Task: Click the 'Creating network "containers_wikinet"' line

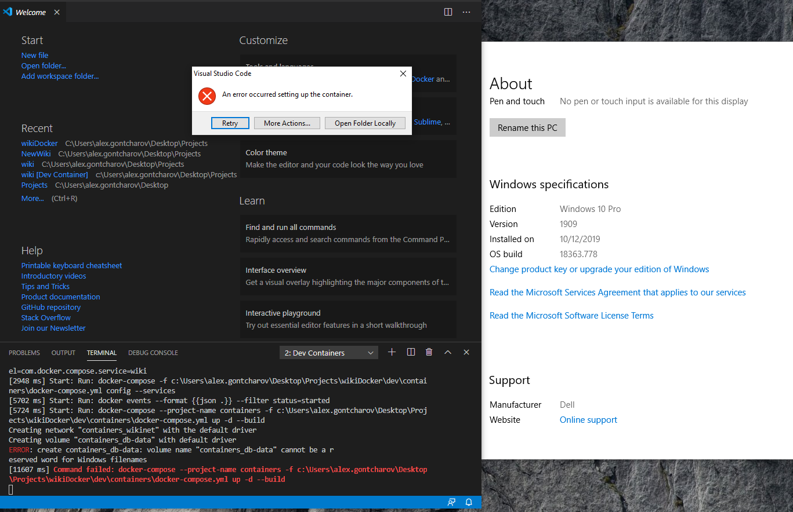Action: 132,430
